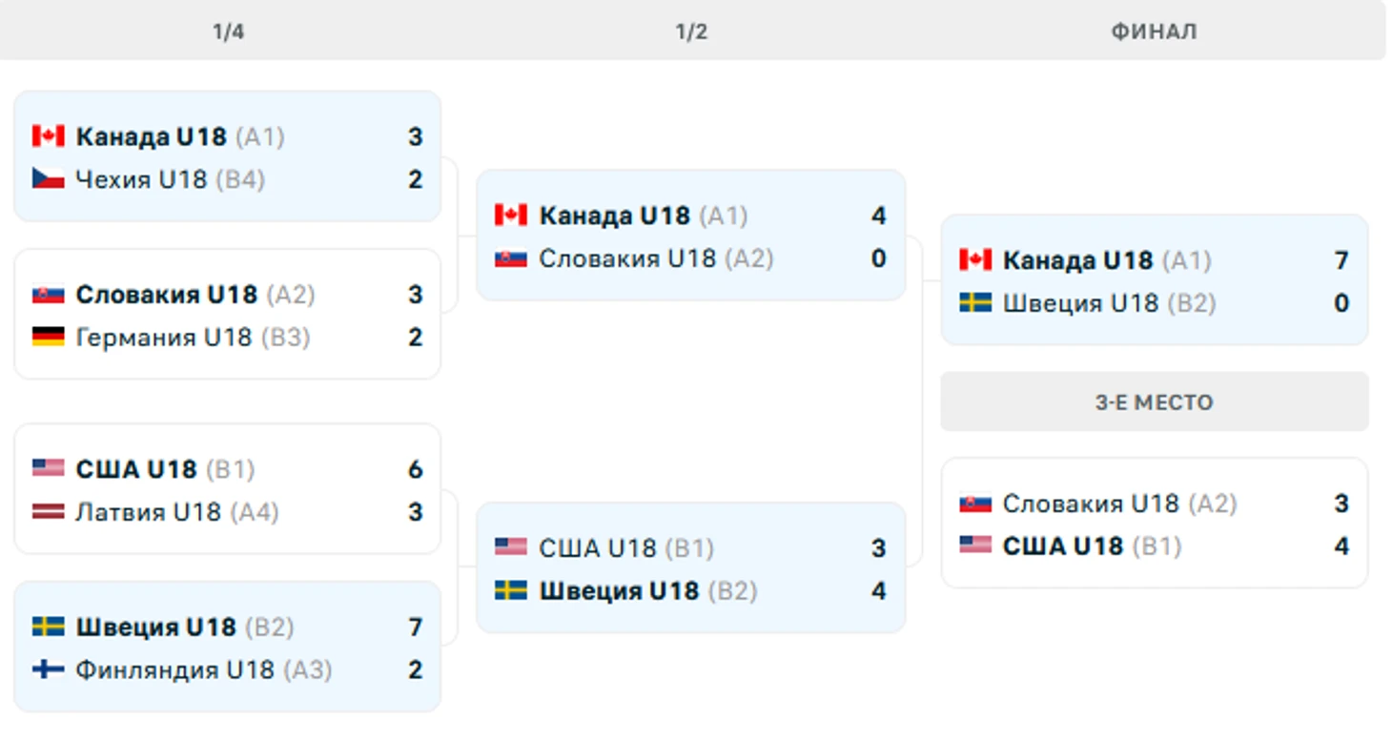
Task: Open Чехия U18 team link
Action: coord(141,178)
